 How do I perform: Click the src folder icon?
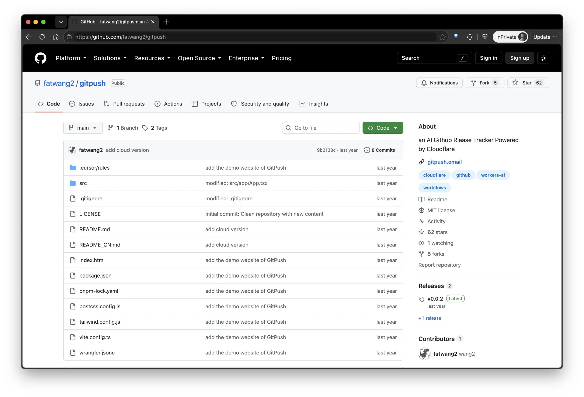72,183
